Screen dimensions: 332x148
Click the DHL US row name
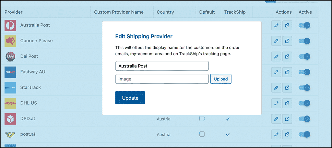click(29, 103)
